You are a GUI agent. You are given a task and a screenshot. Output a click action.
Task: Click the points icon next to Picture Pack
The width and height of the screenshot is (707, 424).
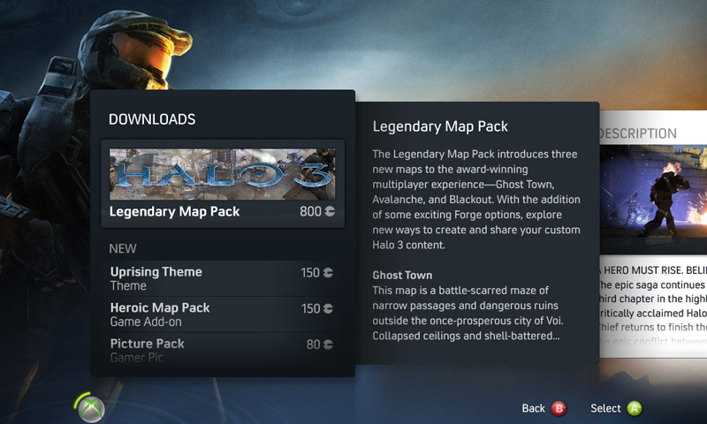click(x=328, y=344)
